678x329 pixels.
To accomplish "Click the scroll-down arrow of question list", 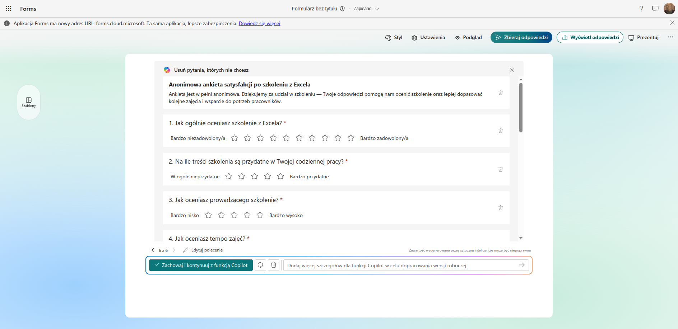I will coord(521,238).
